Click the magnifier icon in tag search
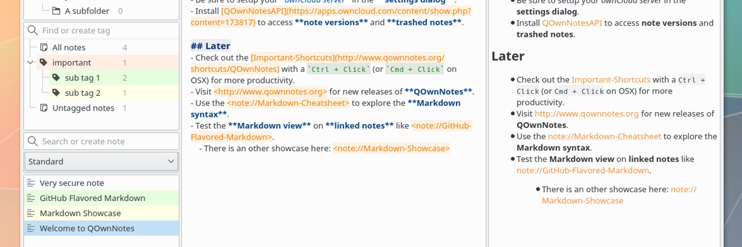742x247 pixels. pos(33,31)
